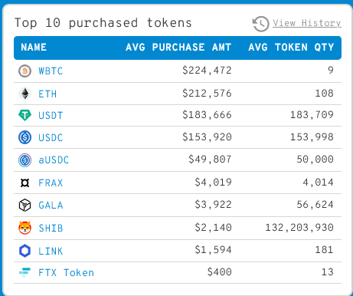This screenshot has height=296, width=353.
Task: Click the ETH diamond logo icon
Action: click(x=25, y=94)
